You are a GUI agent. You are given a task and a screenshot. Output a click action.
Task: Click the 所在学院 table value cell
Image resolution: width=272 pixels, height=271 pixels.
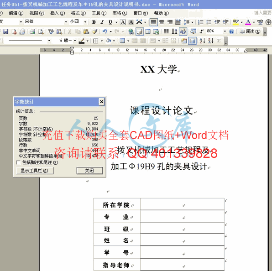182,204
